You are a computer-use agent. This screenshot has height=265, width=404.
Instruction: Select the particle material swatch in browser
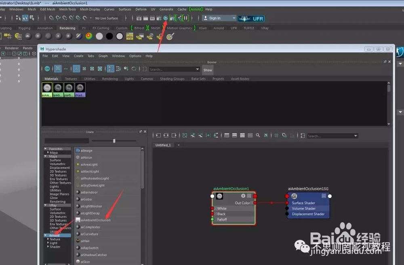tap(69, 90)
